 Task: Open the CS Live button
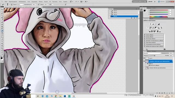[161, 2]
